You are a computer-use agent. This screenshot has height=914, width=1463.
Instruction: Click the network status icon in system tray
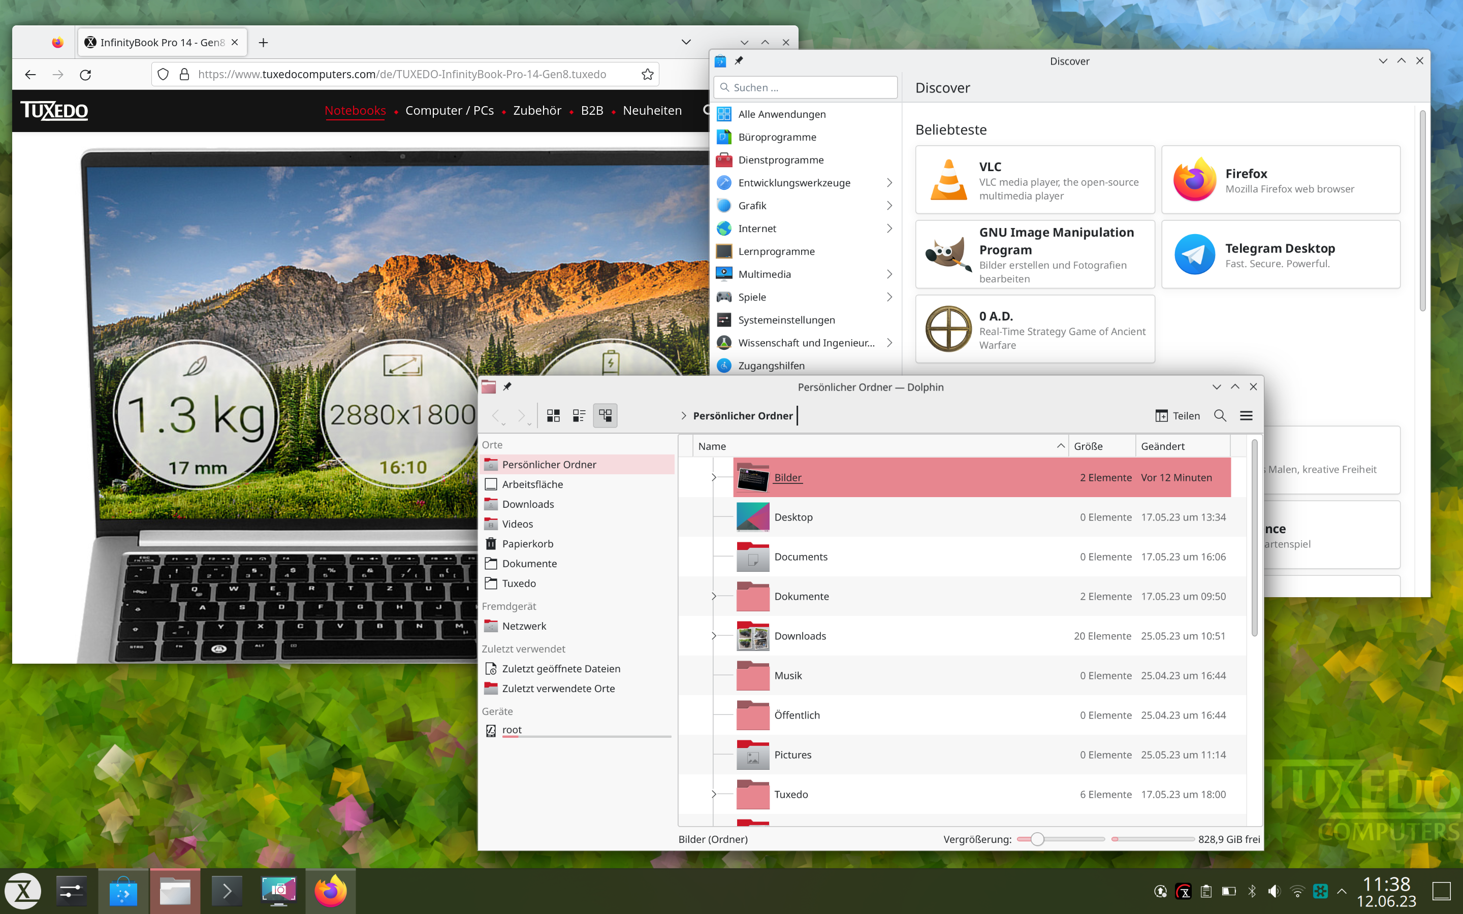[1297, 891]
